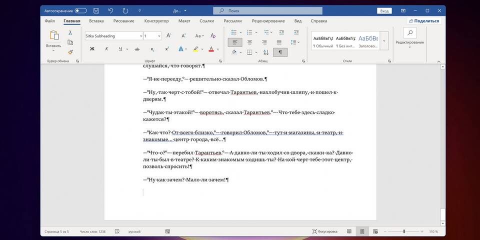Switch to the Рисование tab
This screenshot has width=480, height=240.
coord(123,21)
